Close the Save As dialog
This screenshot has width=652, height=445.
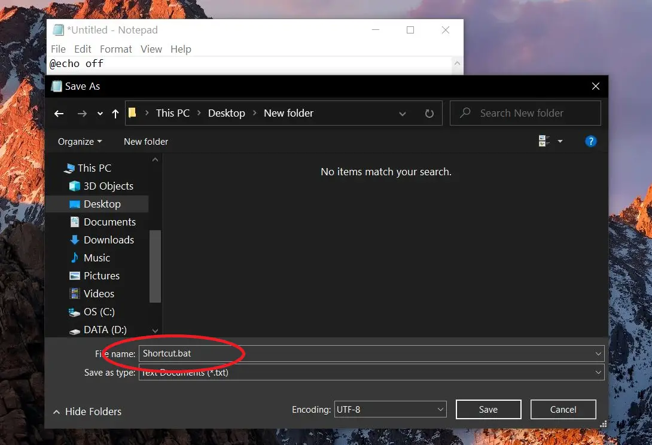[595, 86]
